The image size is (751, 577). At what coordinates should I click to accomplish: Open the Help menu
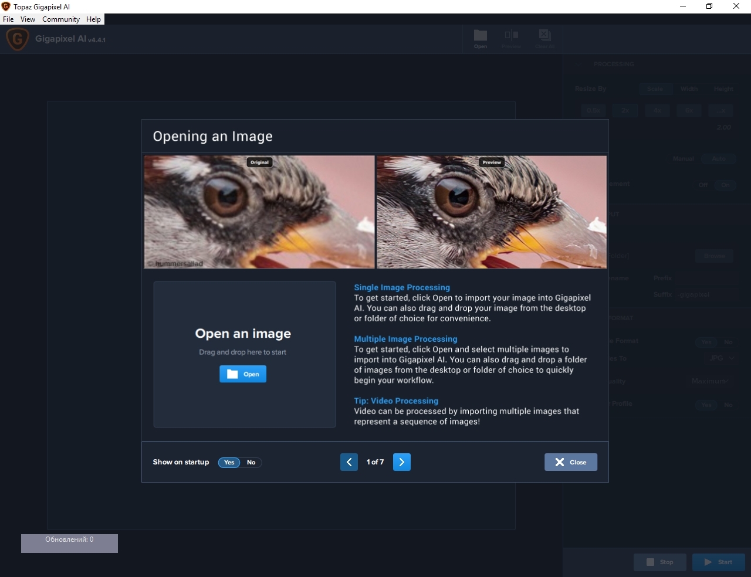pyautogui.click(x=93, y=19)
